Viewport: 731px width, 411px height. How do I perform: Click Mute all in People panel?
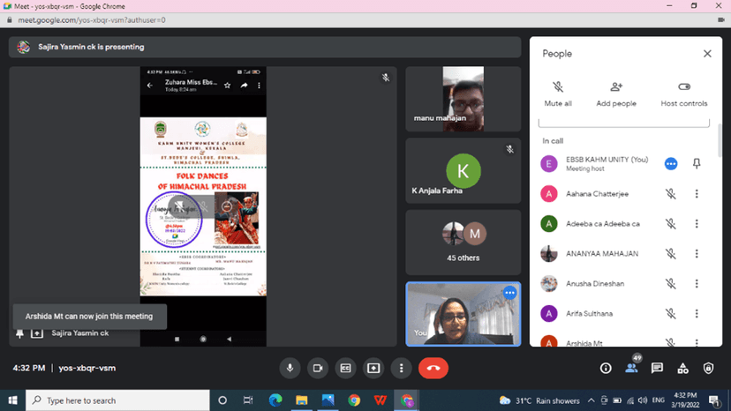(x=557, y=93)
